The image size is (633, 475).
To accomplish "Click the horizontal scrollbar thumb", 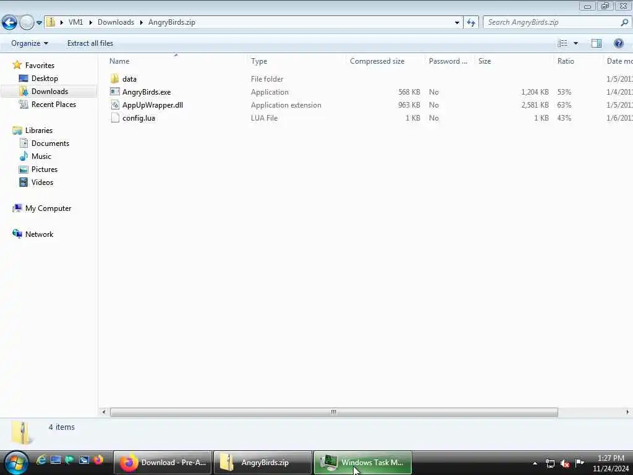I will click(x=333, y=412).
